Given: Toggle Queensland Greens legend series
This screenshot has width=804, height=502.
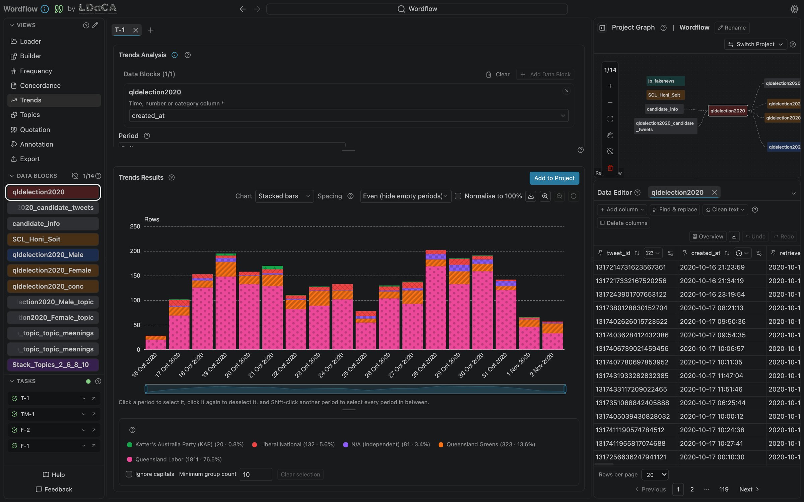Looking at the screenshot, I should pos(486,444).
